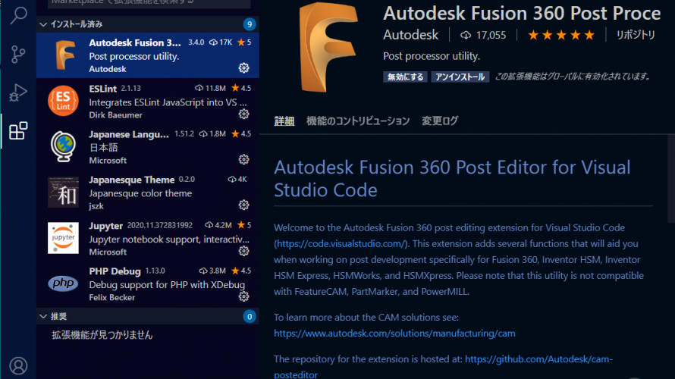This screenshot has width=675, height=379.
Task: Click the recommended count badge 0
Action: pos(250,317)
